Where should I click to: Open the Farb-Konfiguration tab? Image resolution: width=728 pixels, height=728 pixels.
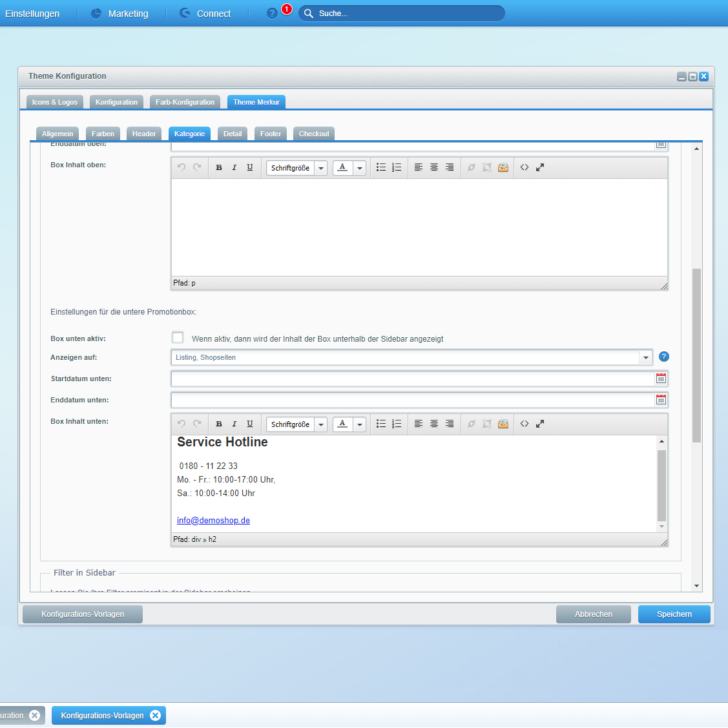(185, 102)
